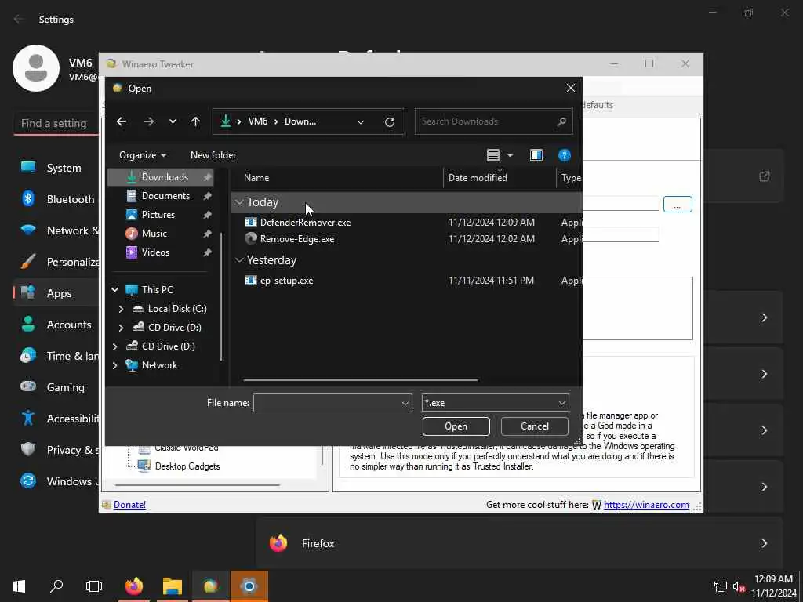Open the dialog's help button
The height and width of the screenshot is (602, 803).
(565, 155)
